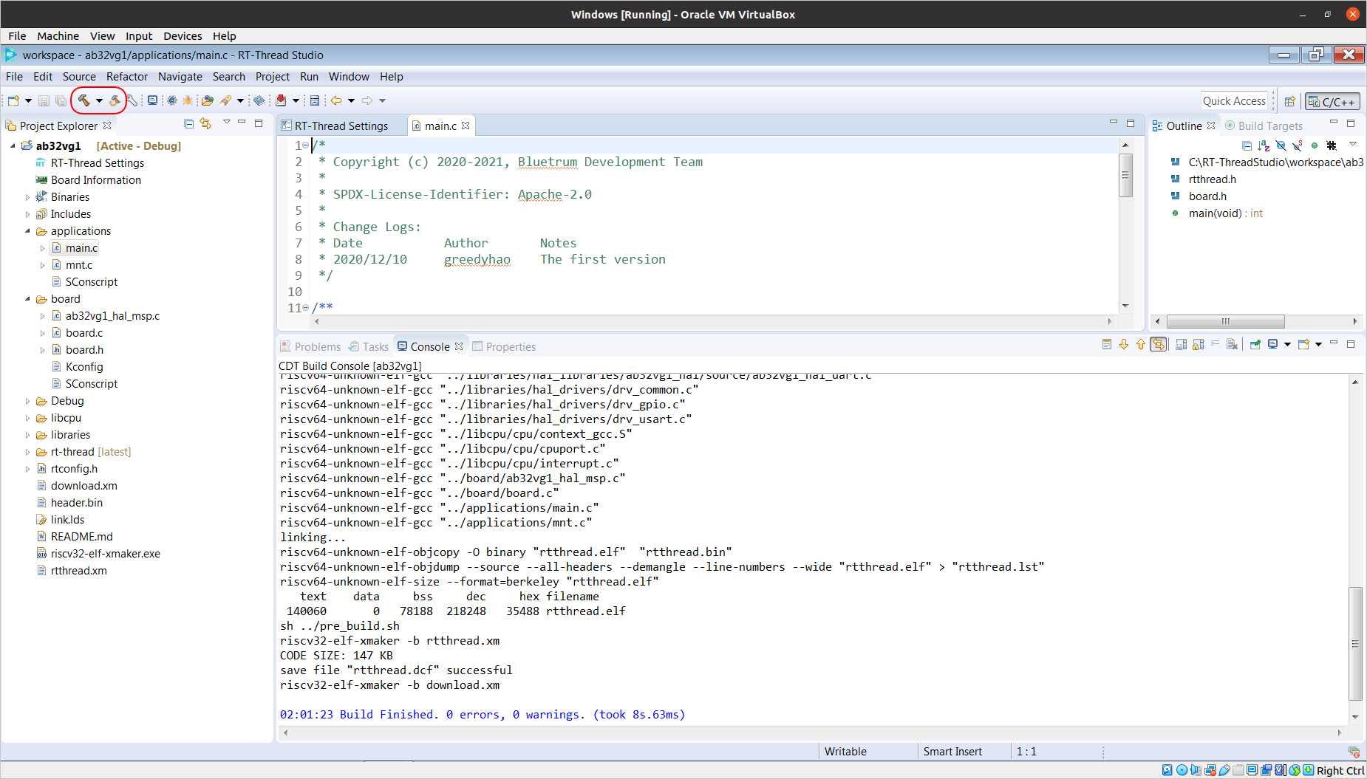Viewport: 1367px width, 779px height.
Task: Collapse all in Project Explorer
Action: coord(189,124)
